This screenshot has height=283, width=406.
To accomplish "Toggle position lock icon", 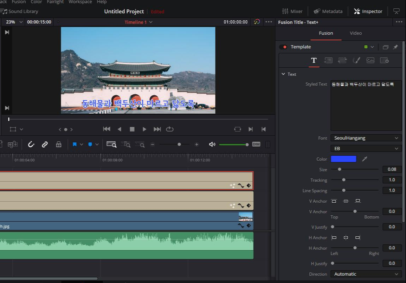I will coord(59,144).
